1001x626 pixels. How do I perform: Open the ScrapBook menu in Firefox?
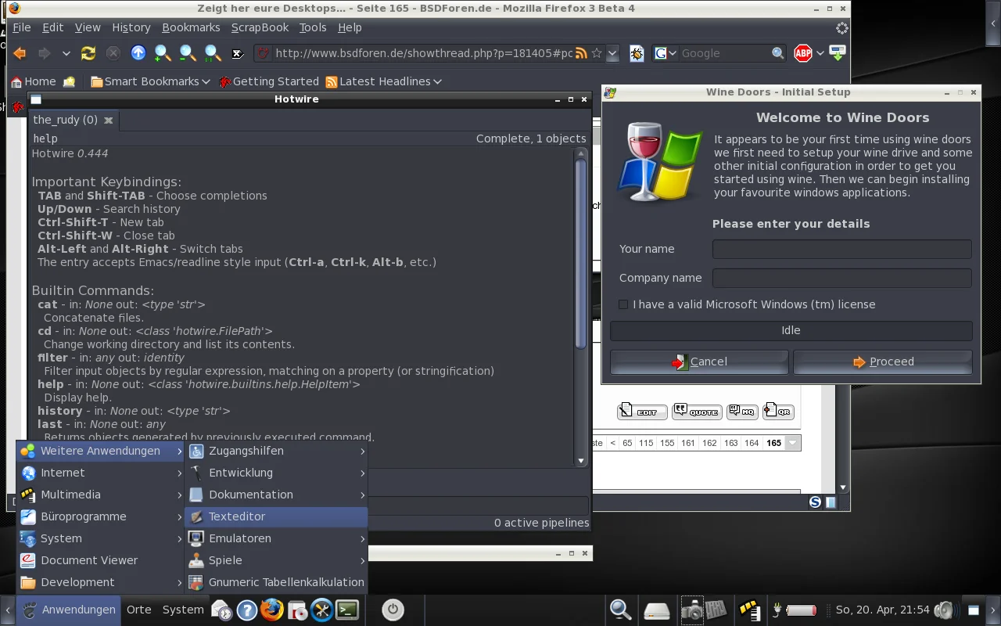point(260,27)
